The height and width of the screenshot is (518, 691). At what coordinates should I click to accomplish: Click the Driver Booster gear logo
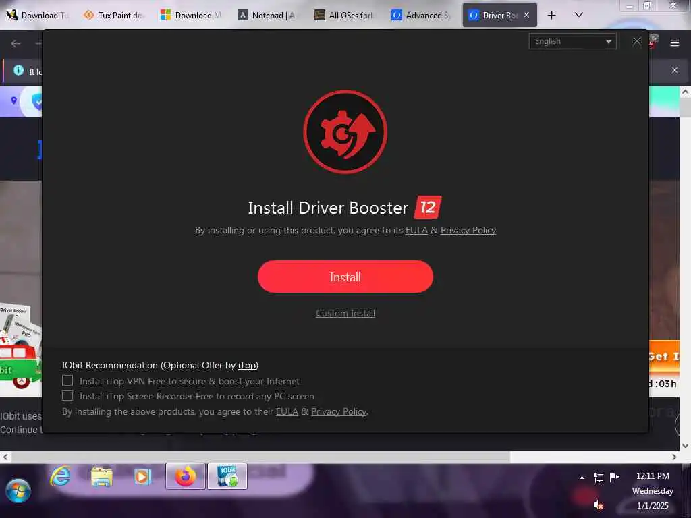coord(345,132)
